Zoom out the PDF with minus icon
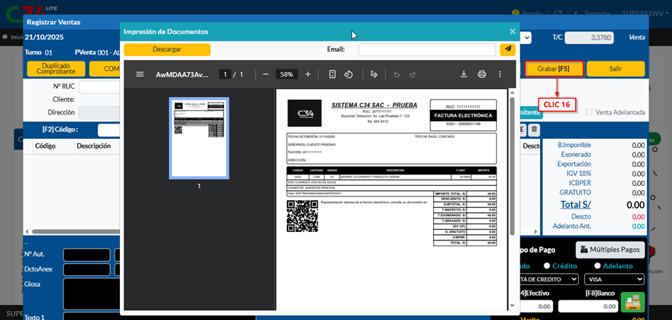Viewport: 672px width, 320px height. pos(265,74)
